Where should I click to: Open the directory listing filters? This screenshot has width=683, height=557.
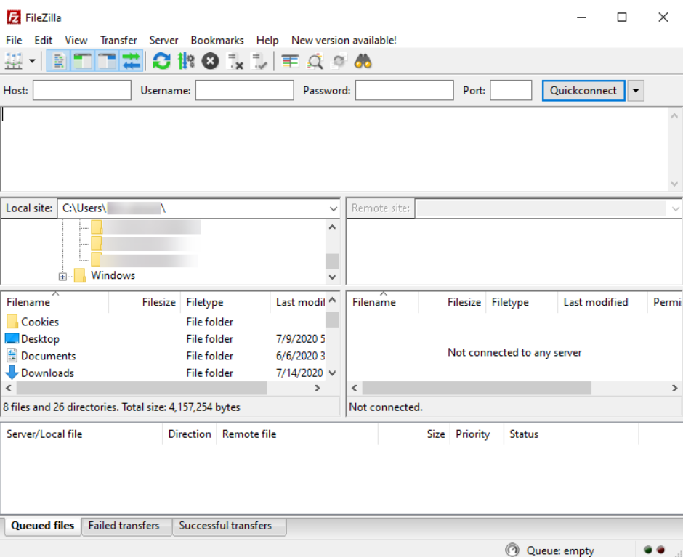(289, 61)
